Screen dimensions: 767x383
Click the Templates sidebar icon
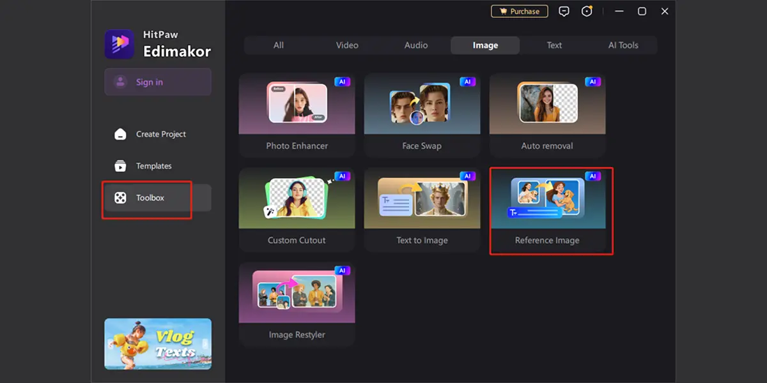coord(120,166)
